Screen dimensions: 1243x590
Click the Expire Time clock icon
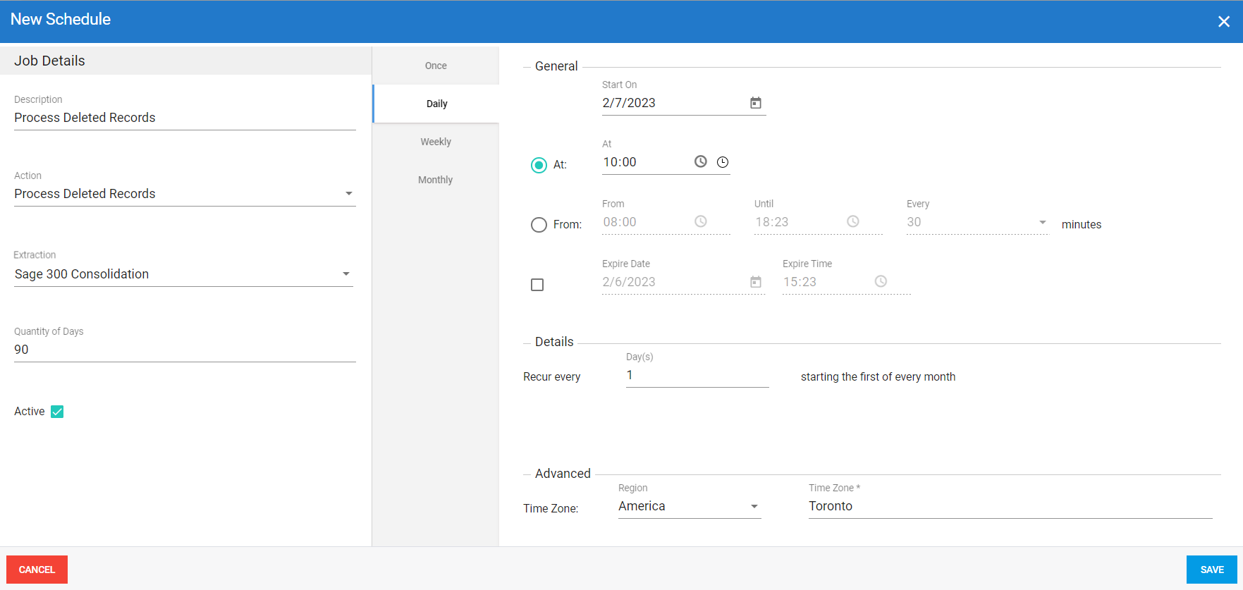coord(881,281)
